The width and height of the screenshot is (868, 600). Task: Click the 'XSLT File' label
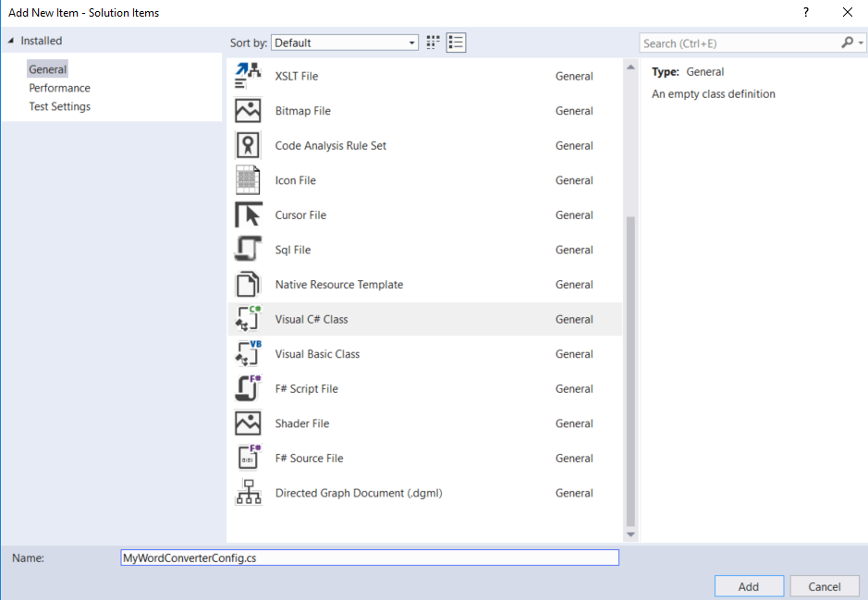[x=297, y=76]
